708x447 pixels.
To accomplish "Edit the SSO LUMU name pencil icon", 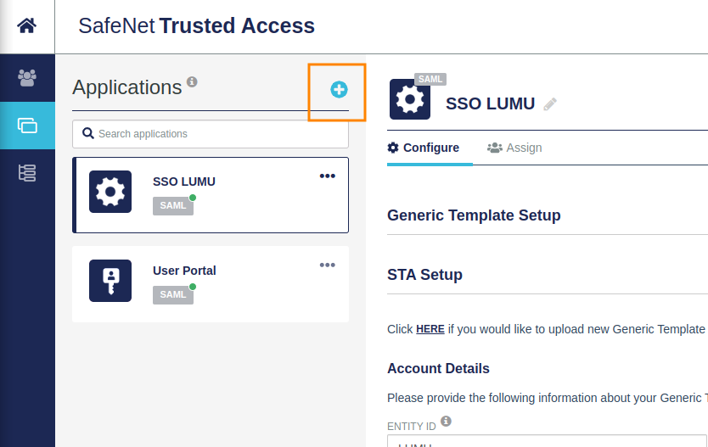I will pyautogui.click(x=550, y=103).
